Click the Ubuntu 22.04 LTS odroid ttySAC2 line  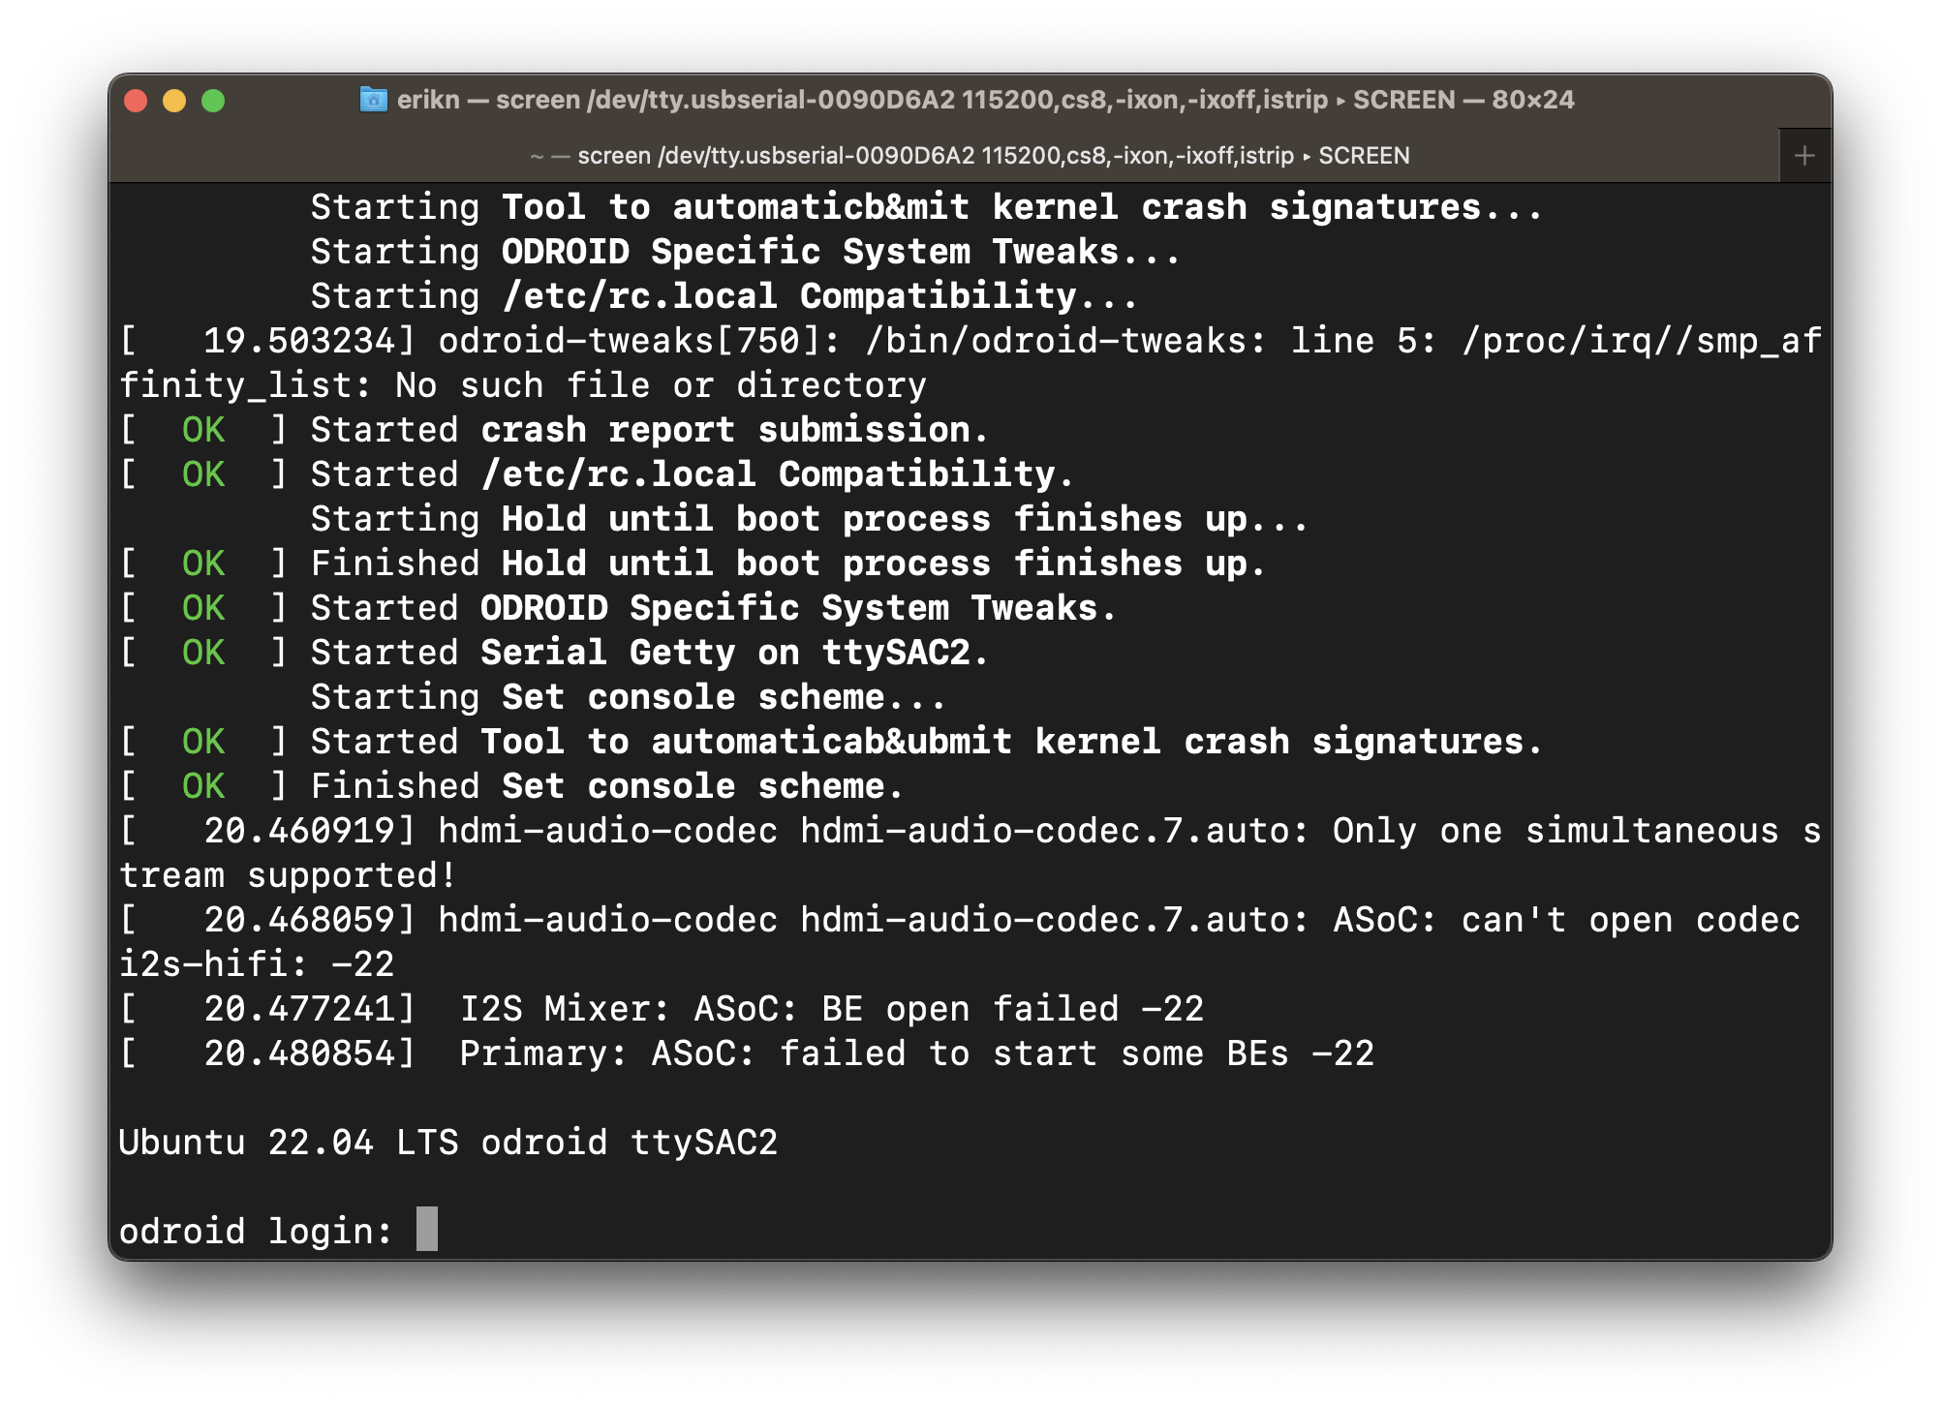point(448,1143)
